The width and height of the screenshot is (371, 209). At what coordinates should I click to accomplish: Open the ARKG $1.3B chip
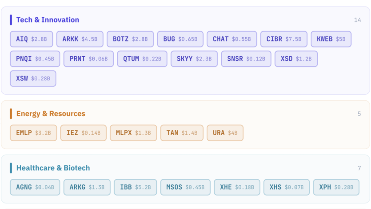[87, 187]
